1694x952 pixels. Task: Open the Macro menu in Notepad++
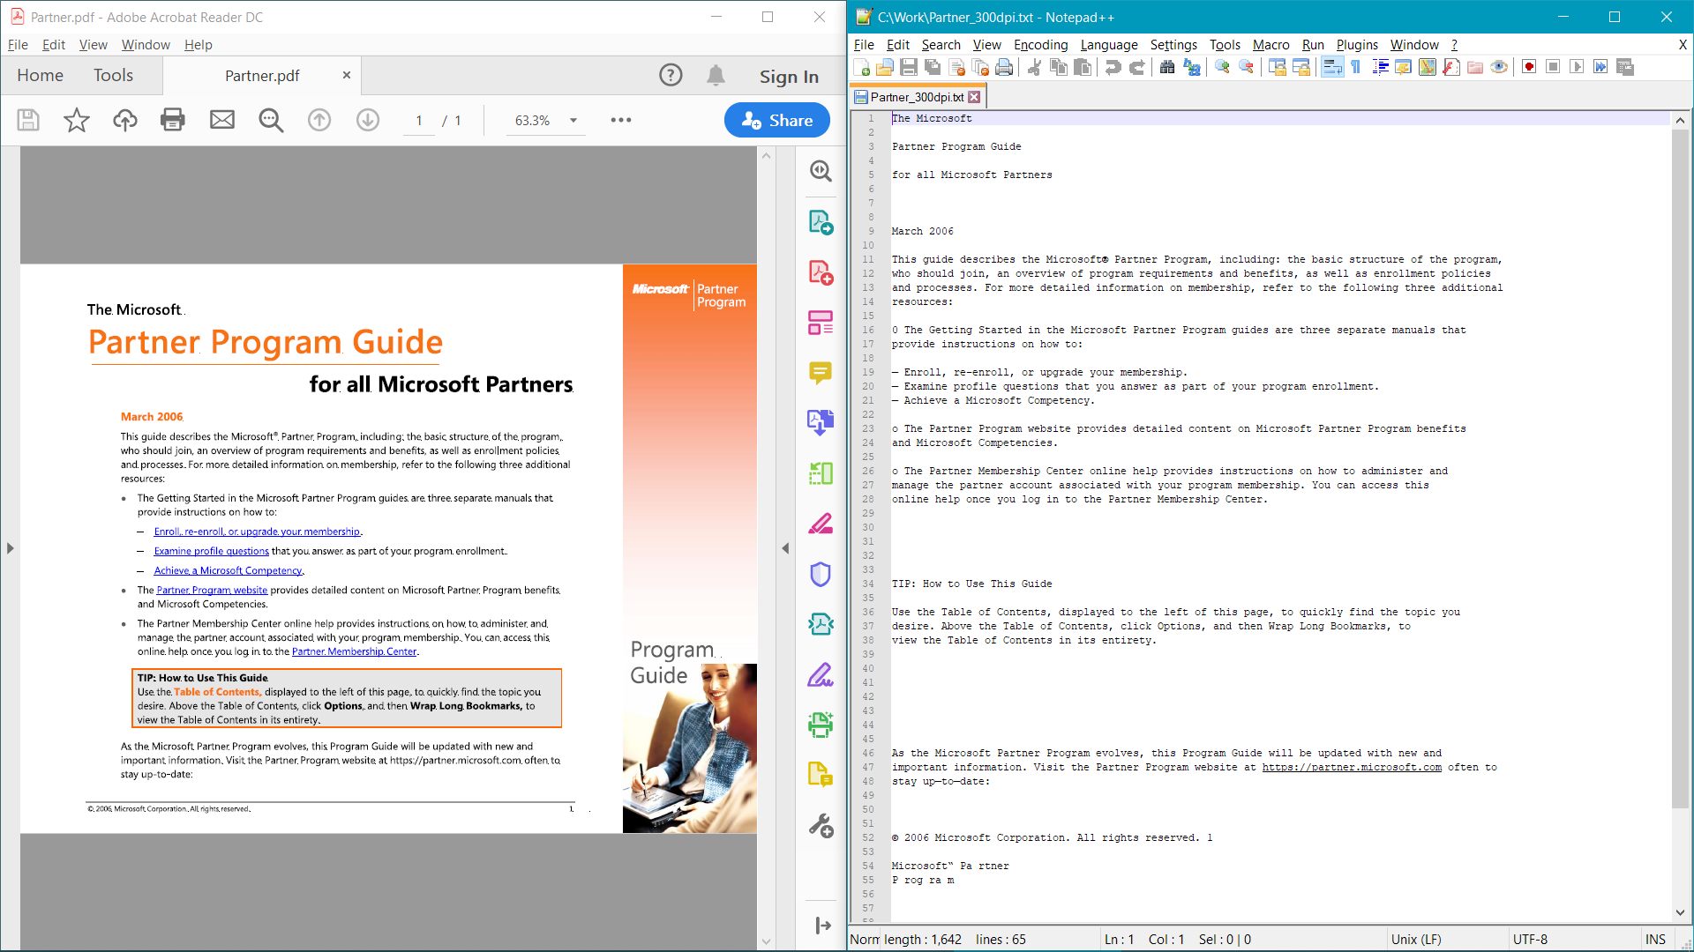point(1271,45)
